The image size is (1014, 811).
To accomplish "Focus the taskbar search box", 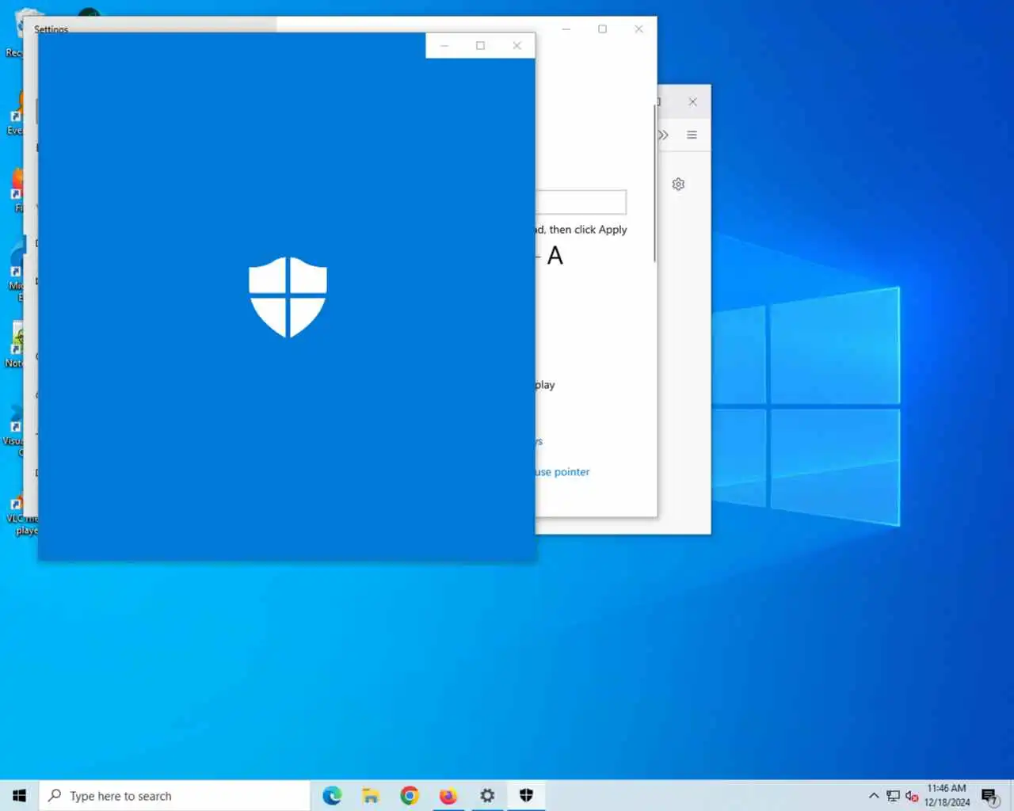I will [174, 795].
